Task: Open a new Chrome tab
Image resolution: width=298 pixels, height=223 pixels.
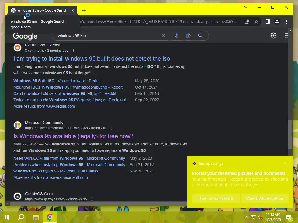Action: pos(84,10)
